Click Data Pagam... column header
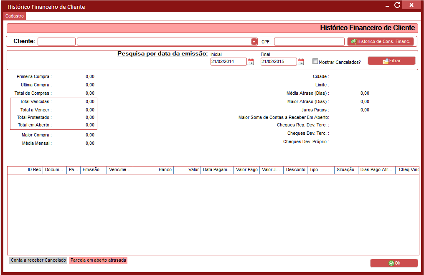Screen dimensions: 424x275 [217, 170]
